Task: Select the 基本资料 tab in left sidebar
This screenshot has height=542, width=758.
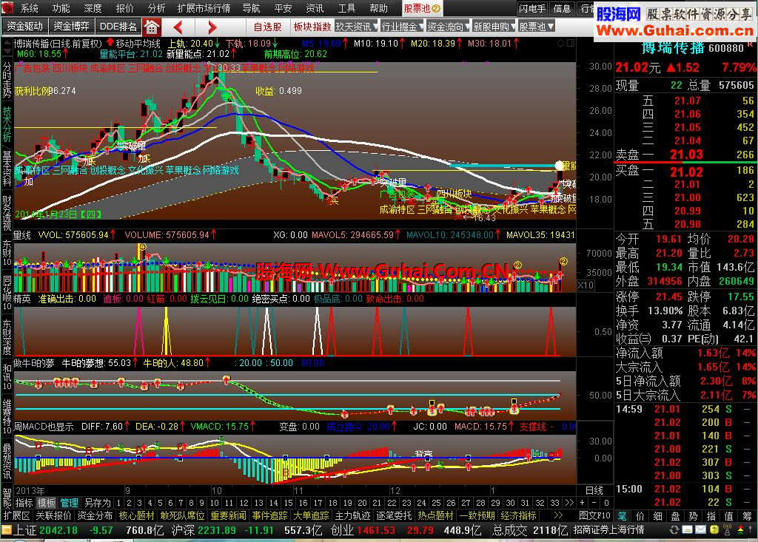Action: [x=7, y=169]
